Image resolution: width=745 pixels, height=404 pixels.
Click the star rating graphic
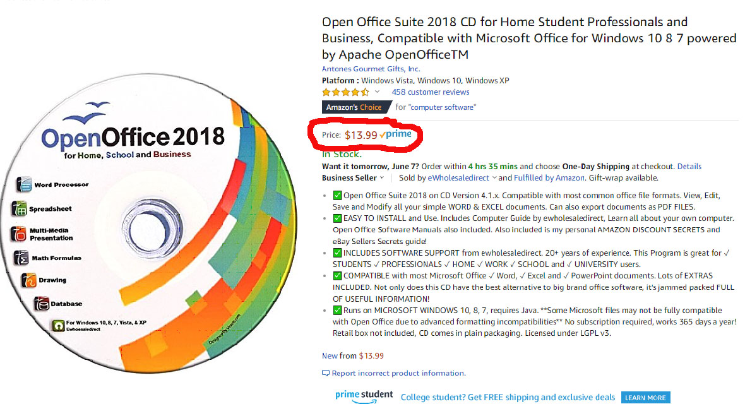(345, 92)
